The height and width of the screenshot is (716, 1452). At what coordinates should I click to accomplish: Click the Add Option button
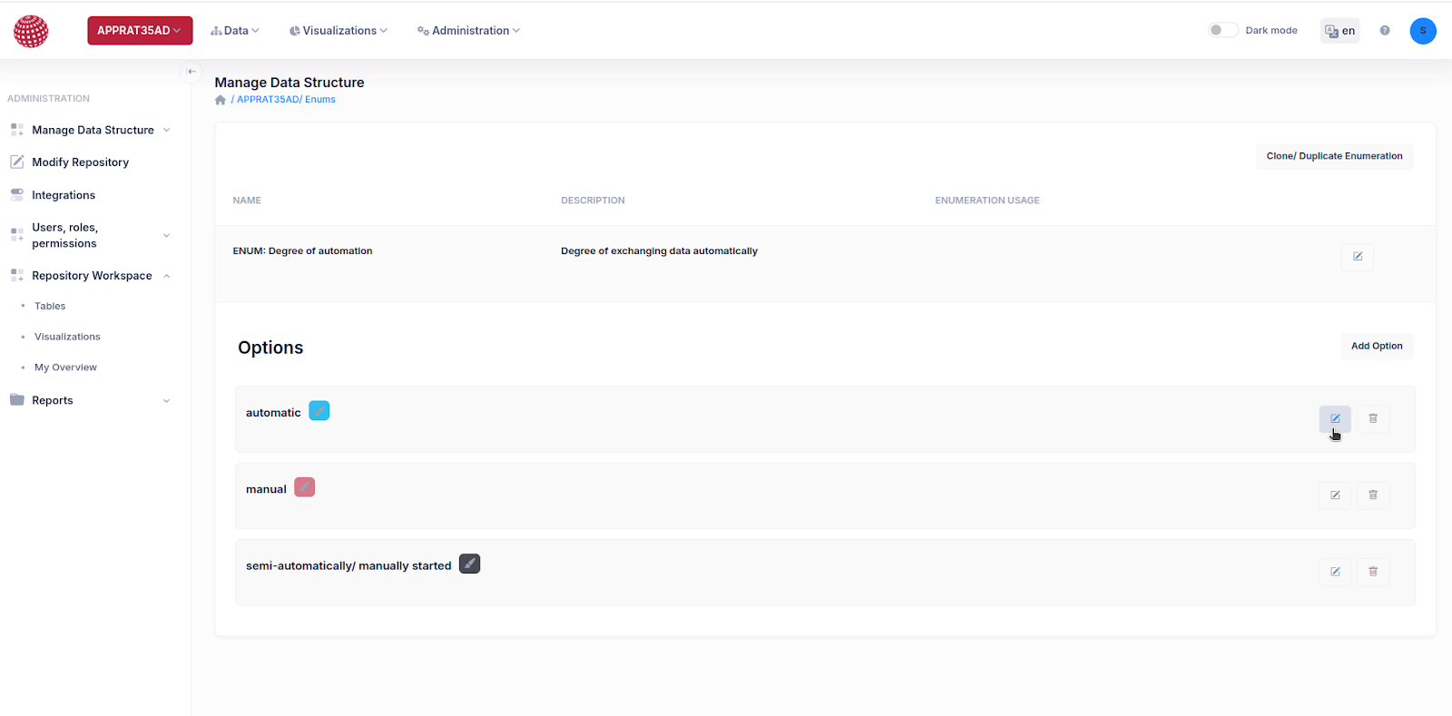(x=1377, y=346)
